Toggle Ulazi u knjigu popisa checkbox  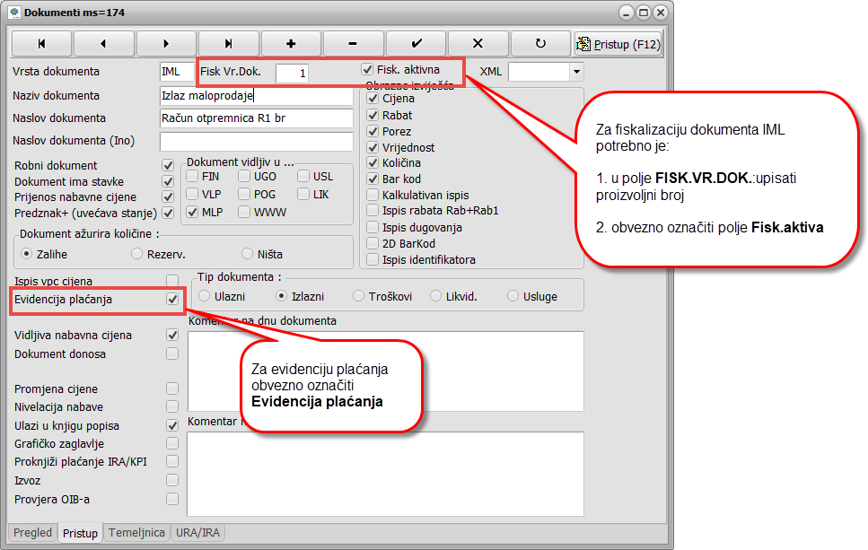(x=172, y=425)
